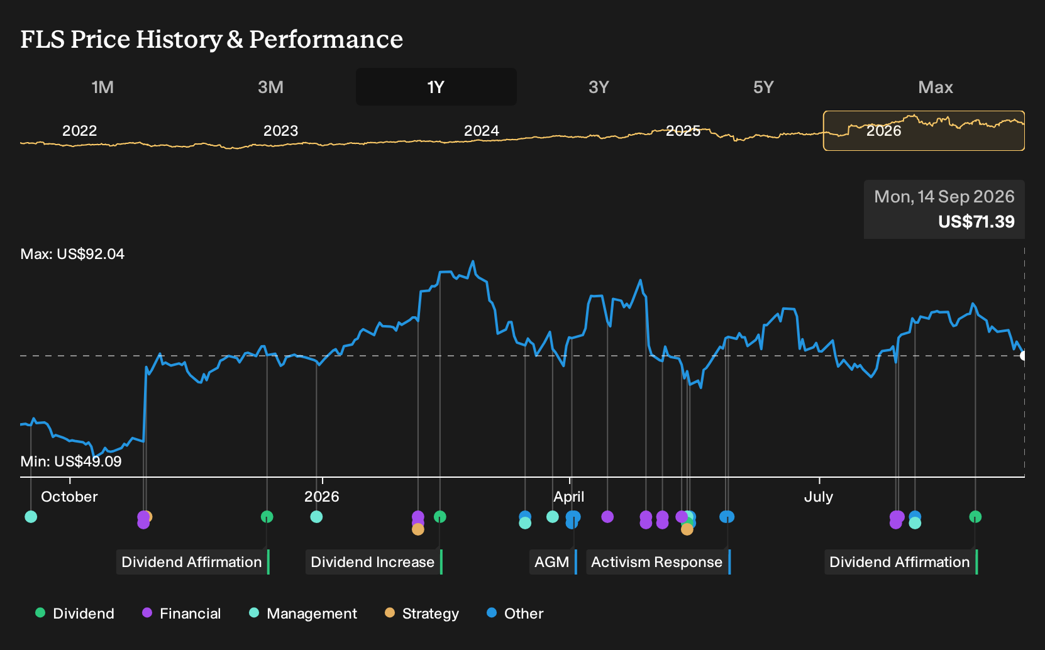Show the Max time range
The width and height of the screenshot is (1045, 650).
click(936, 87)
